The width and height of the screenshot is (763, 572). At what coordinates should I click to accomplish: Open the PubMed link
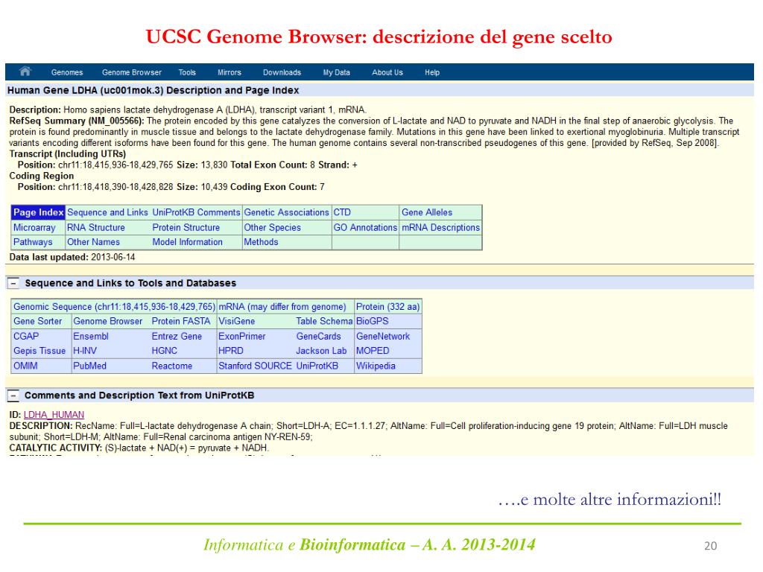89,366
